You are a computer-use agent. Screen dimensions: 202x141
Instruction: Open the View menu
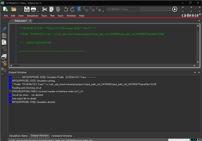(21, 16)
